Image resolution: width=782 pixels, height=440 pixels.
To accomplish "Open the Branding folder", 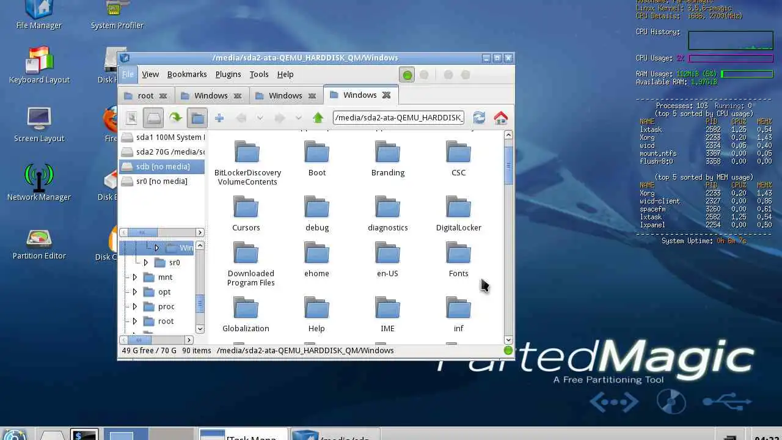I will [387, 159].
